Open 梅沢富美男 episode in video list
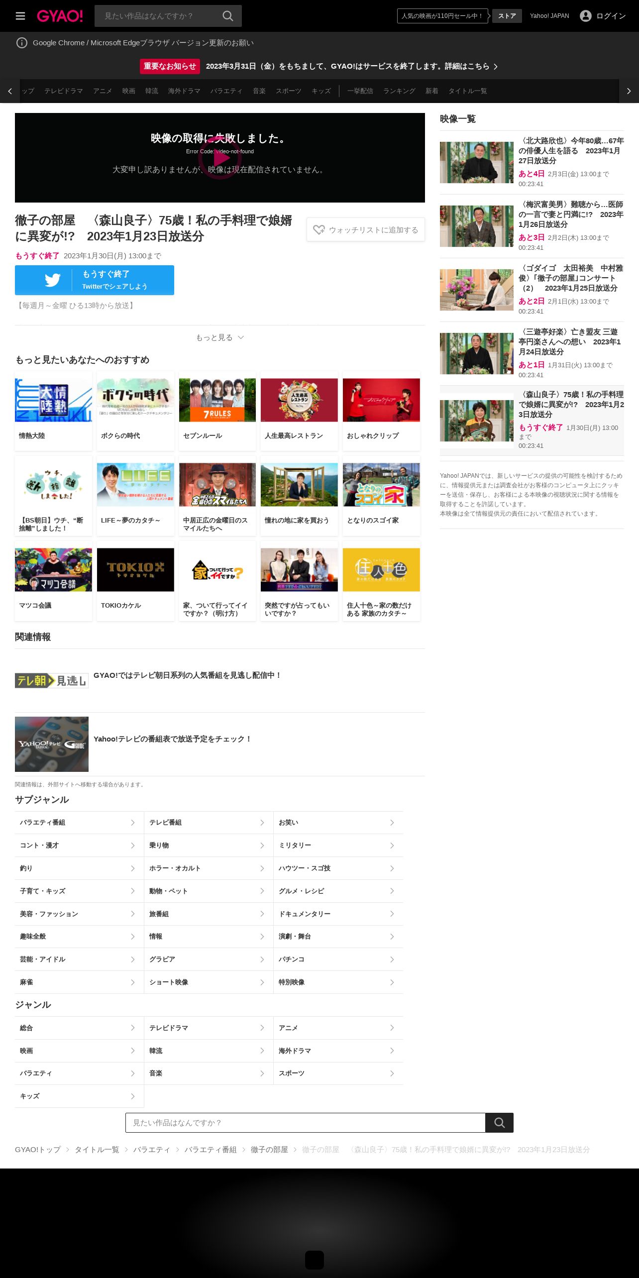639x1278 pixels. [x=532, y=226]
